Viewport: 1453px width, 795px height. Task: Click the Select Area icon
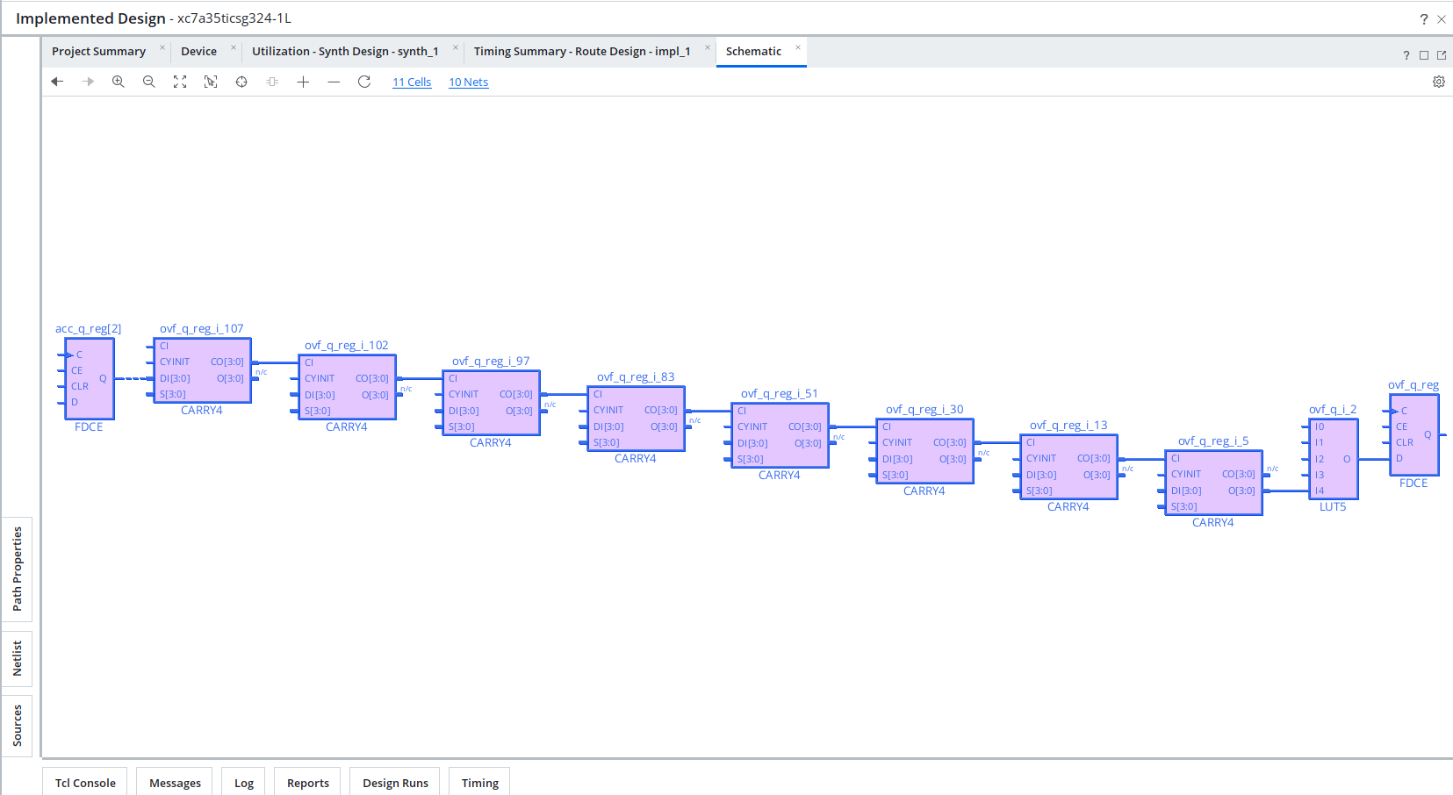(211, 82)
